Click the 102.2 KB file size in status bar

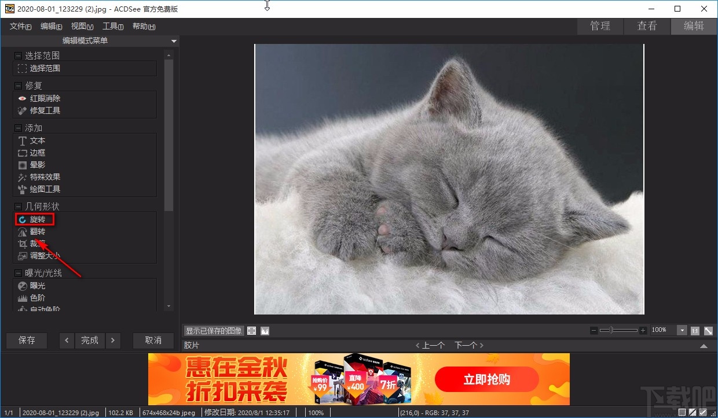point(121,413)
